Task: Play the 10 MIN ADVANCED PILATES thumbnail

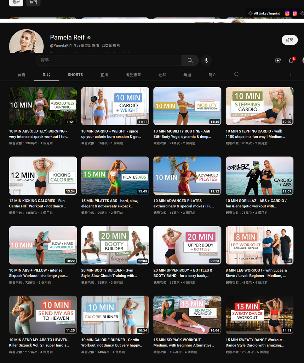Action: click(187, 176)
